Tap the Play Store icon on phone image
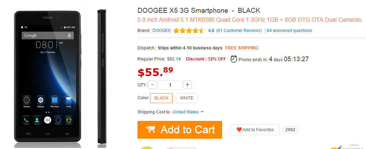The width and height of the screenshot is (366, 149). click(54, 100)
